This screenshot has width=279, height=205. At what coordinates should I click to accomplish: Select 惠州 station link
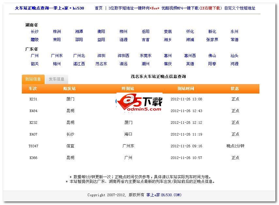168,56
